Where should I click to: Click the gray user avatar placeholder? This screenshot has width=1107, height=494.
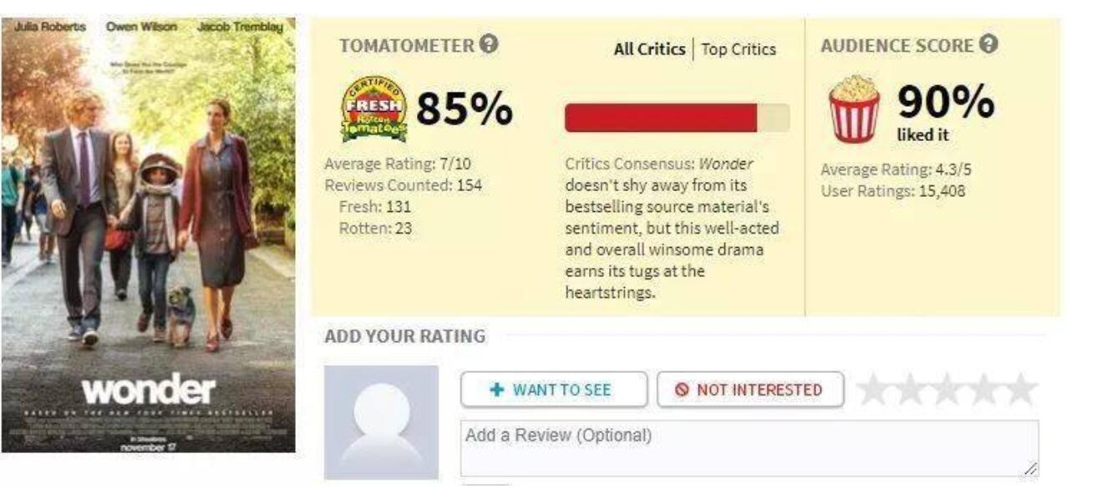click(381, 421)
